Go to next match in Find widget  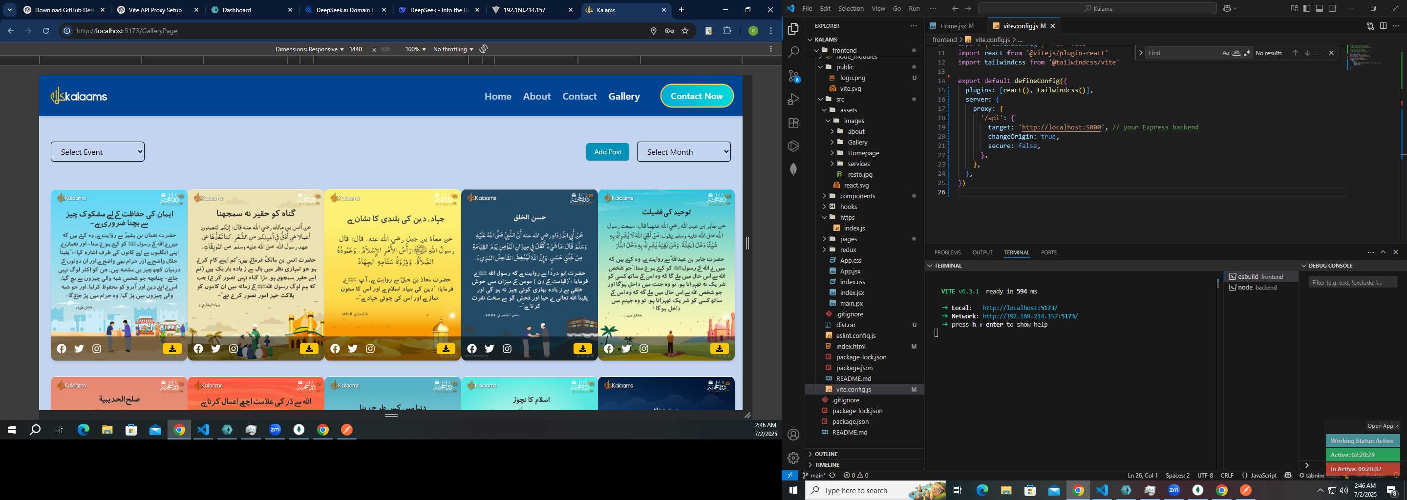click(1307, 53)
